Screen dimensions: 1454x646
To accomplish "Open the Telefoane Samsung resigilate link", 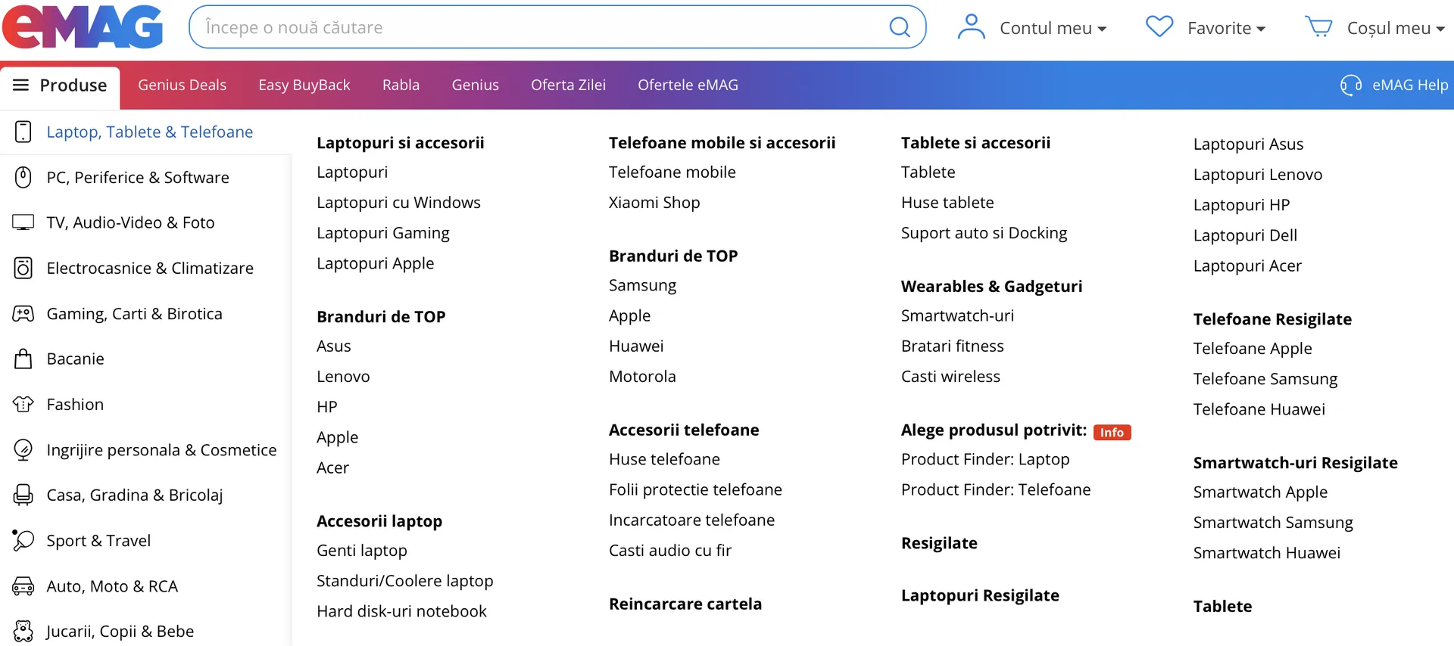I will pos(1265,379).
